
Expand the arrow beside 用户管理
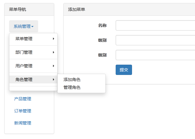[54, 66]
